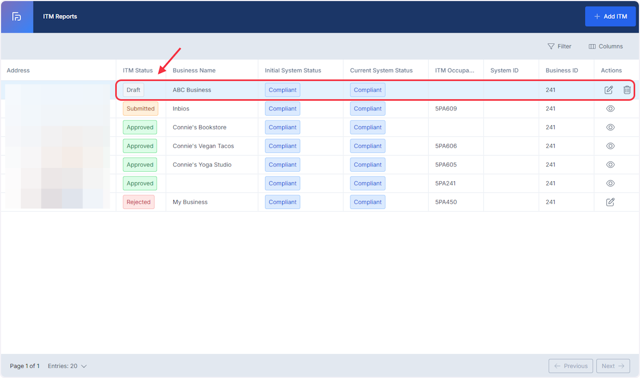Screen dimensions: 640x378
Task: Click Approved badge for Connie's Vegan Tacos
Action: pos(140,146)
